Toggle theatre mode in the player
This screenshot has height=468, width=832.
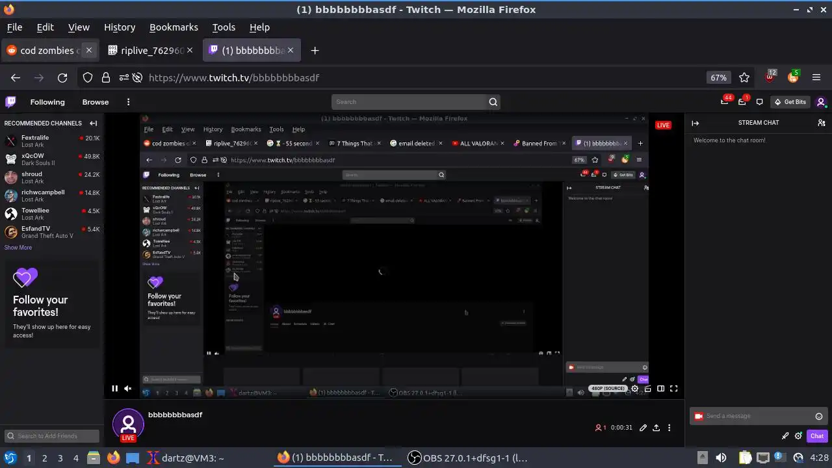[660, 389]
